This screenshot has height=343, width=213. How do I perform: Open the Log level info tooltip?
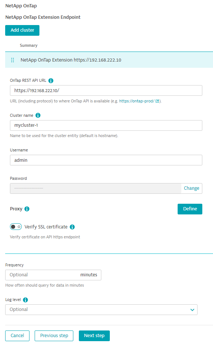coord(25,300)
